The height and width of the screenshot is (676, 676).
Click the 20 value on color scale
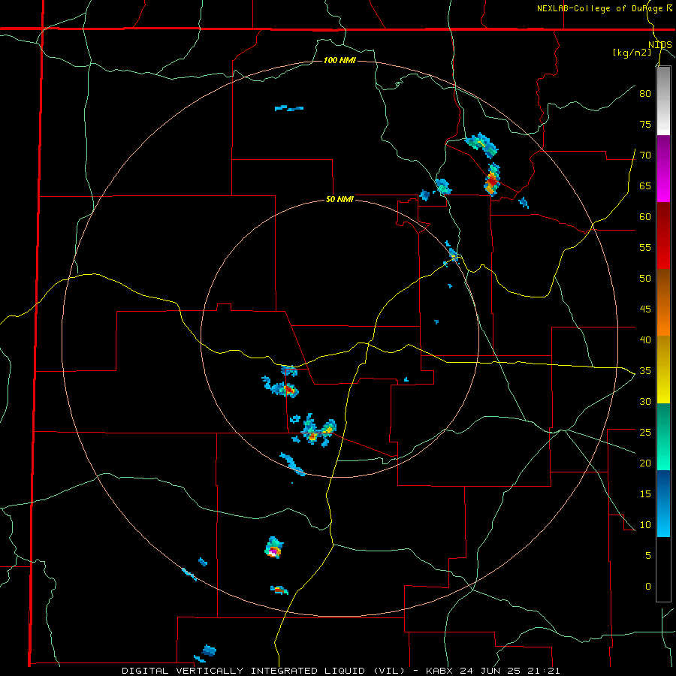645,463
